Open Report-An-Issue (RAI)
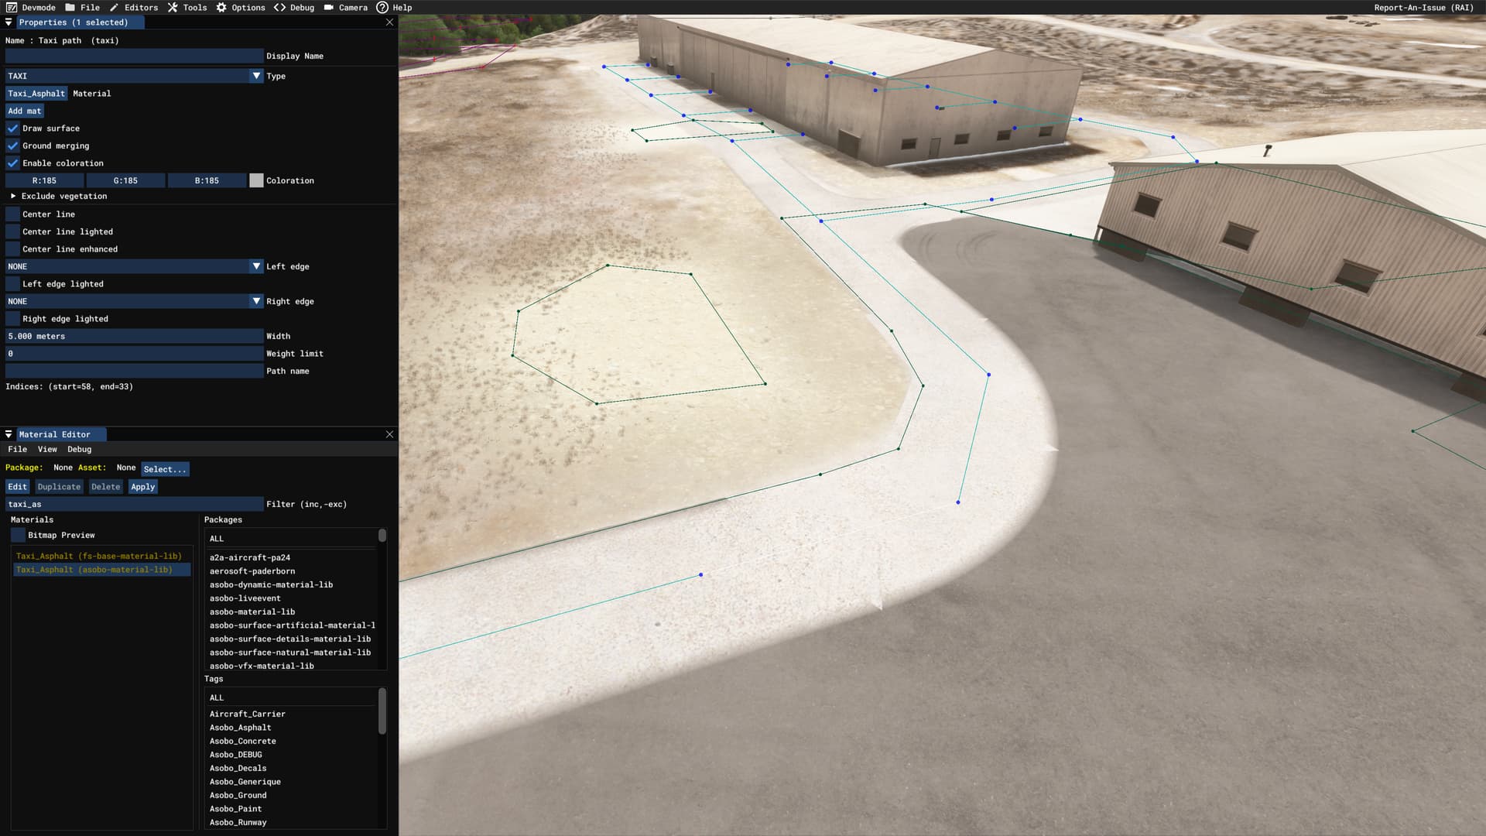1486x836 pixels. click(1423, 8)
